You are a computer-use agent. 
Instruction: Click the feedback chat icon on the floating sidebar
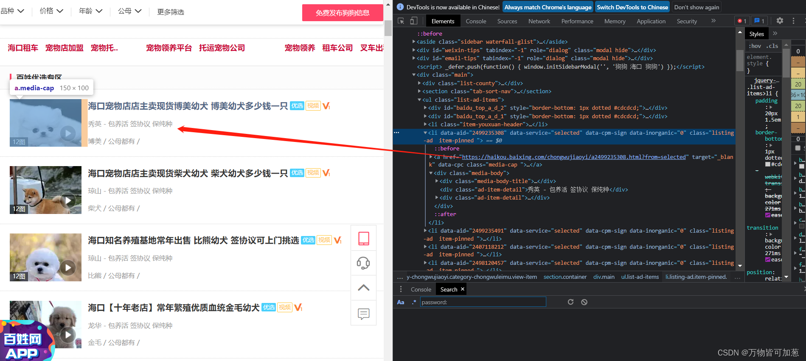pyautogui.click(x=364, y=314)
